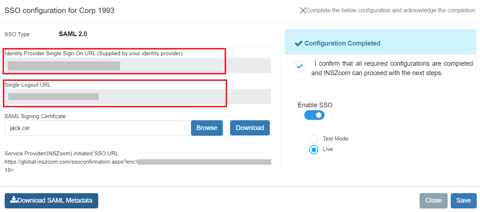Save the SSO configuration
Viewport: 480px width, 212px height.
click(463, 201)
